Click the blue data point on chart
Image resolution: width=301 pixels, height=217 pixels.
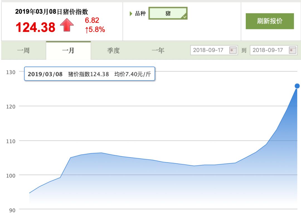(x=297, y=86)
